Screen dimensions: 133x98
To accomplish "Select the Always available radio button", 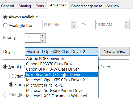I will click(5, 17).
